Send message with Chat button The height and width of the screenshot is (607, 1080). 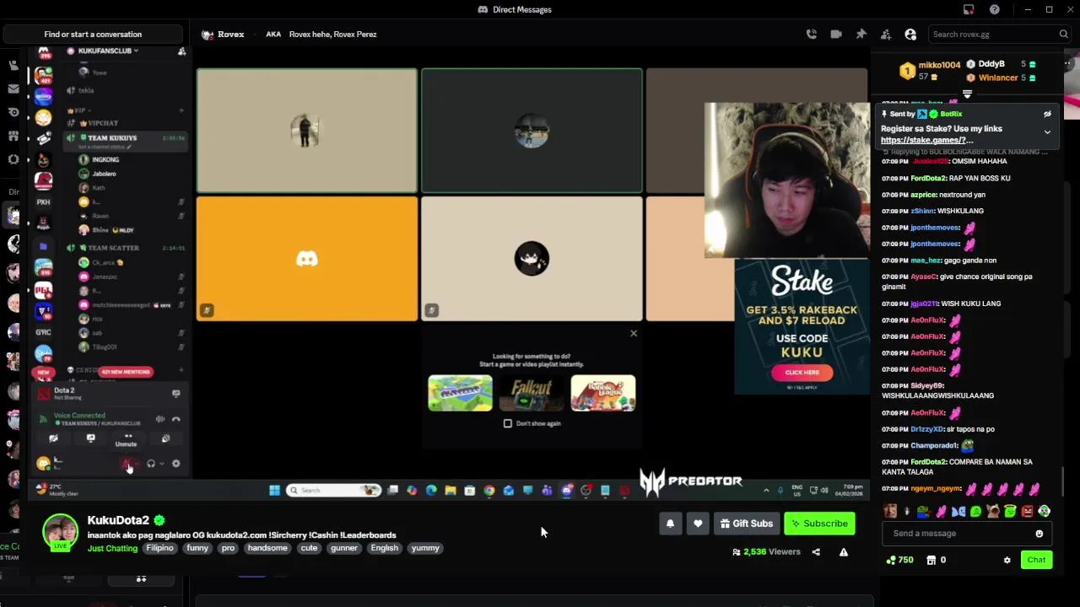click(x=1036, y=560)
